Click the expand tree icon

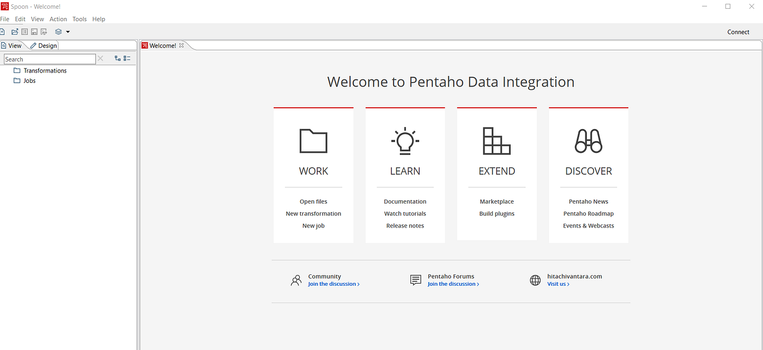118,58
